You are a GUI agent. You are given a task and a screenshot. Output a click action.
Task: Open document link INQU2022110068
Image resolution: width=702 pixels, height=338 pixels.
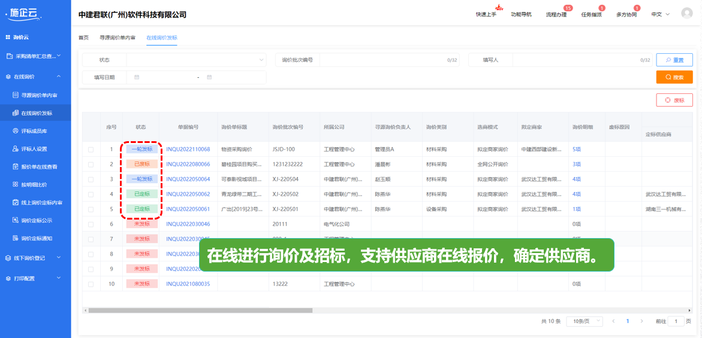coord(188,150)
